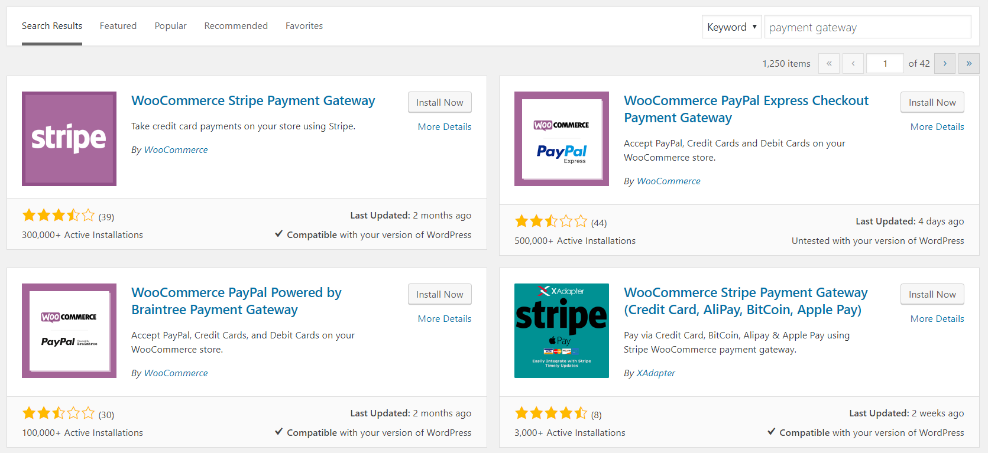Switch to the Popular tab
This screenshot has width=988, height=453.
[x=171, y=26]
